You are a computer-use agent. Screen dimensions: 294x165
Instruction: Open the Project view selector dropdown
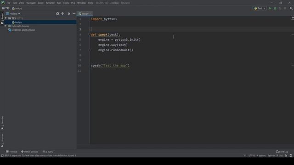[x=13, y=14]
